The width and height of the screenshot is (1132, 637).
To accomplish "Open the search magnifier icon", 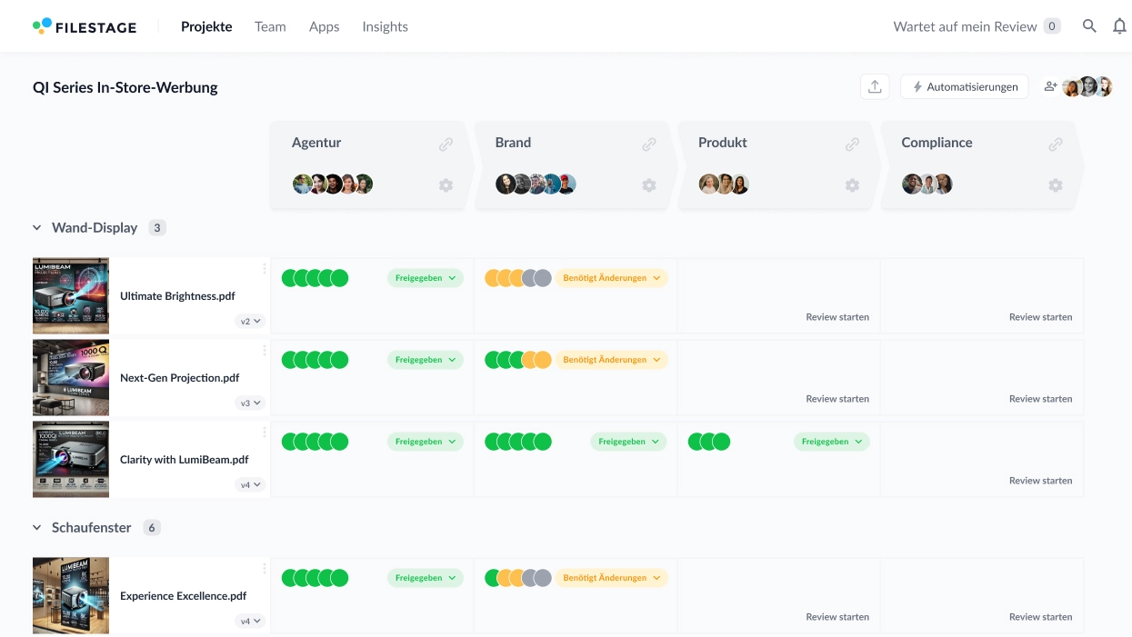I will pyautogui.click(x=1089, y=26).
